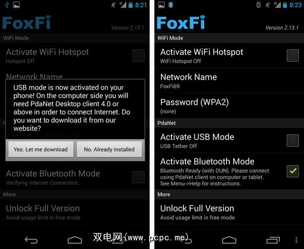Tap the USB icon in the left status bar
The width and height of the screenshot is (304, 249).
pos(7,5)
